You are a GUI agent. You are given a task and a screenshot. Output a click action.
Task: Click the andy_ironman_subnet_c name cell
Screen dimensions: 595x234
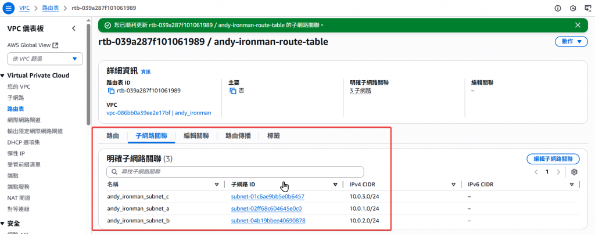138,197
